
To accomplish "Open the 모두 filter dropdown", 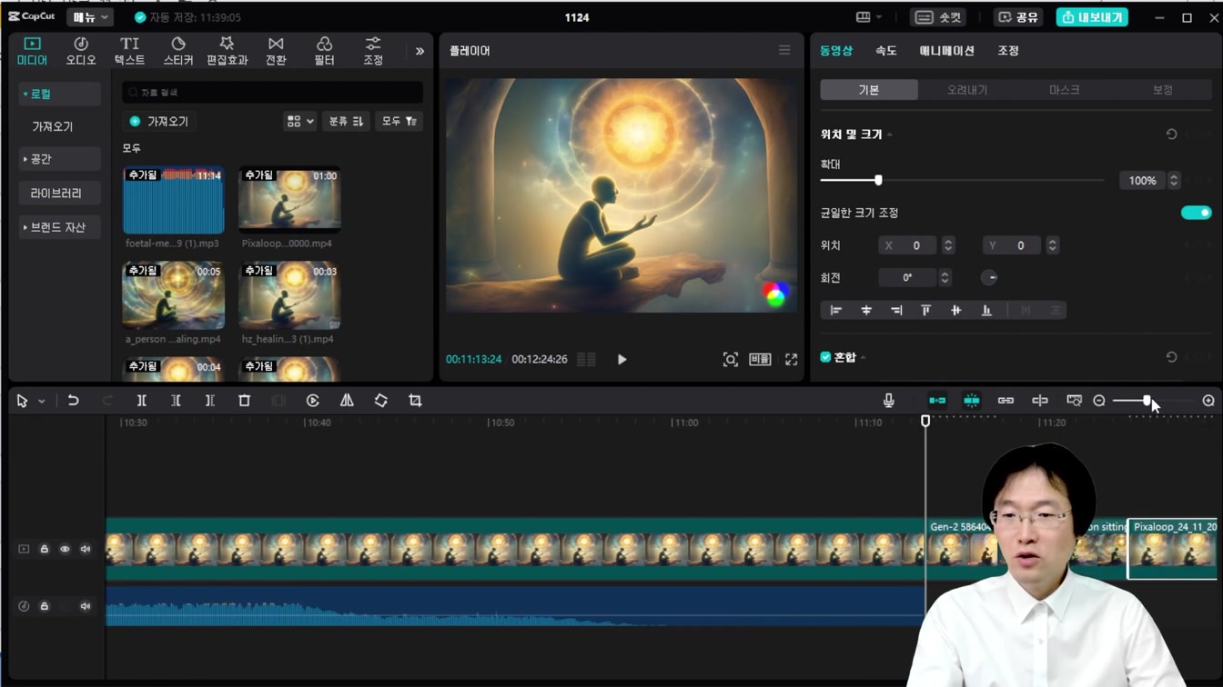I will coord(399,121).
